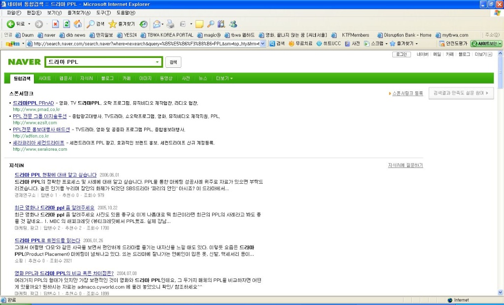Image resolution: width=504 pixels, height=305 pixels.
Task: Click the NAVER logo
Action: pyautogui.click(x=25, y=62)
